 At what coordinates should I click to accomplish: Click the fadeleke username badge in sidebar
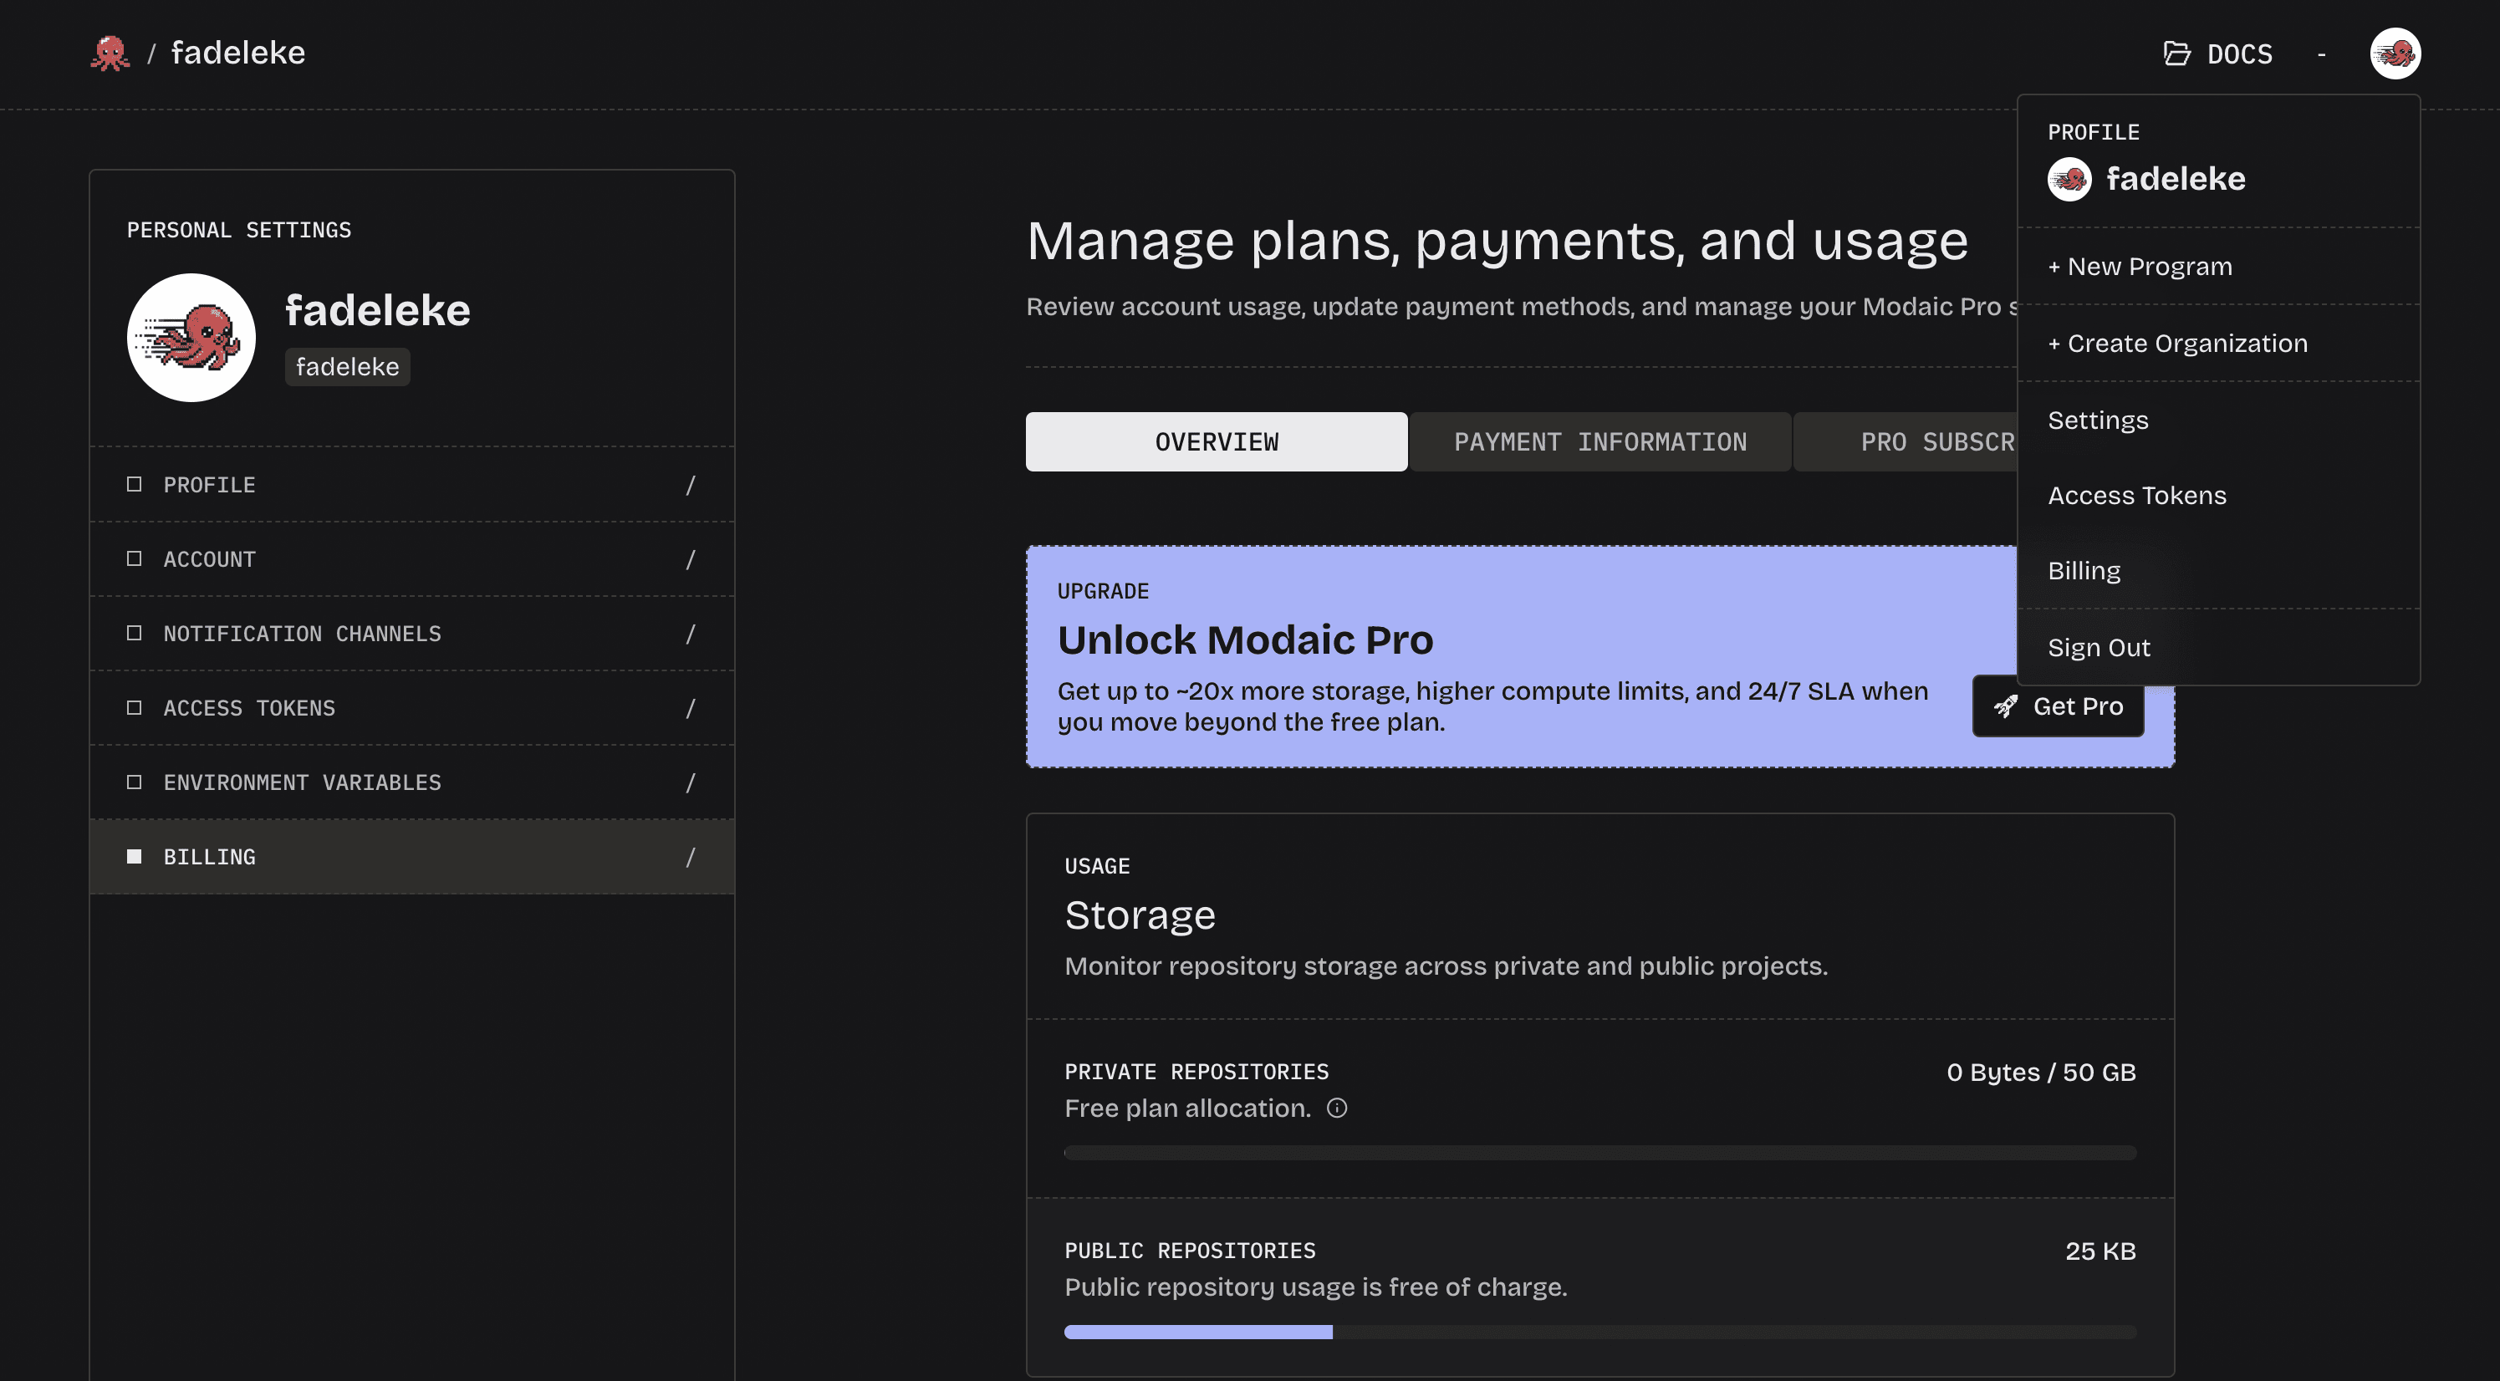(x=348, y=367)
